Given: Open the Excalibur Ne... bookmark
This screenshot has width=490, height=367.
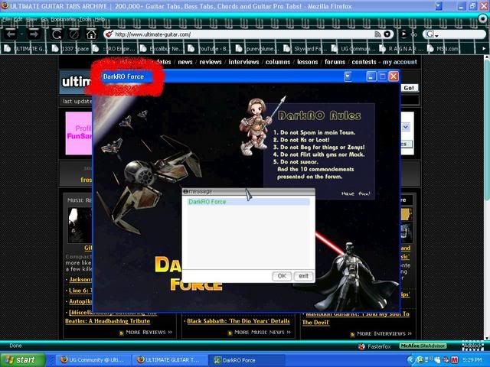Looking at the screenshot, I should tap(162, 49).
